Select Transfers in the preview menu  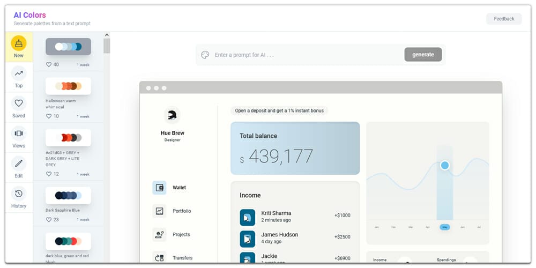click(x=182, y=258)
